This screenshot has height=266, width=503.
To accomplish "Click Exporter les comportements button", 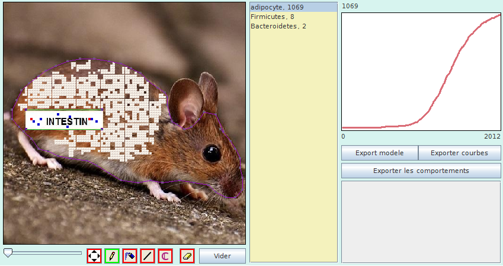I will coord(421,171).
